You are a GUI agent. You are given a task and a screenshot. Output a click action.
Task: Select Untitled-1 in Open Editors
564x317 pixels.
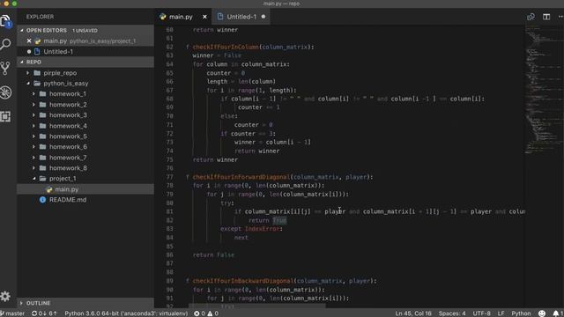pos(85,52)
